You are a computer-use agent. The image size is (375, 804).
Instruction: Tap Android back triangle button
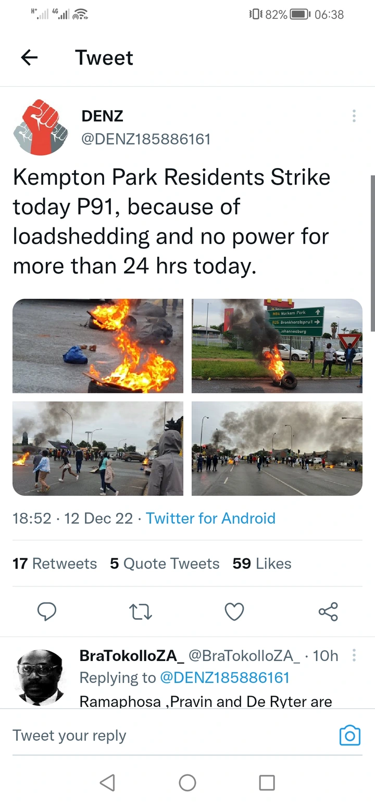107,782
